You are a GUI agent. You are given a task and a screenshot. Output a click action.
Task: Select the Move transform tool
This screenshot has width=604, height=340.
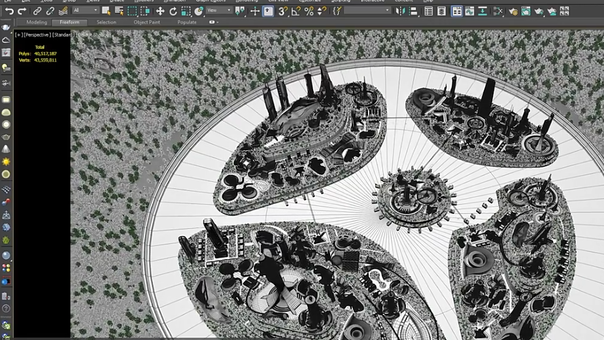click(x=160, y=11)
